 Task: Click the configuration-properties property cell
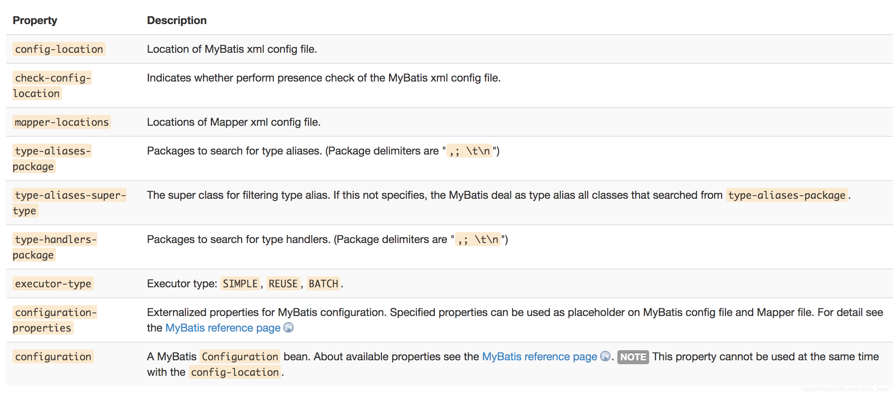(55, 320)
